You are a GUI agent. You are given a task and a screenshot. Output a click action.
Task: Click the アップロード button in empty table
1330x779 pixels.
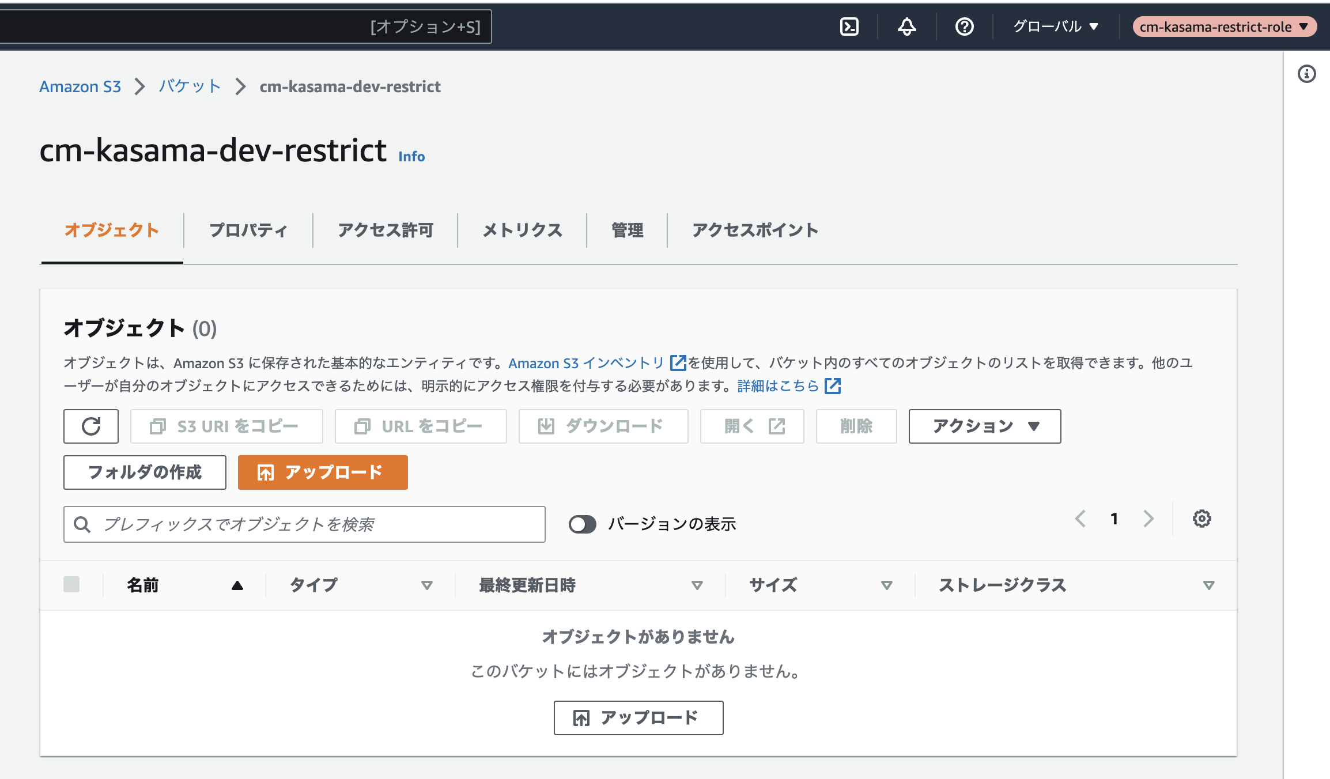tap(638, 718)
